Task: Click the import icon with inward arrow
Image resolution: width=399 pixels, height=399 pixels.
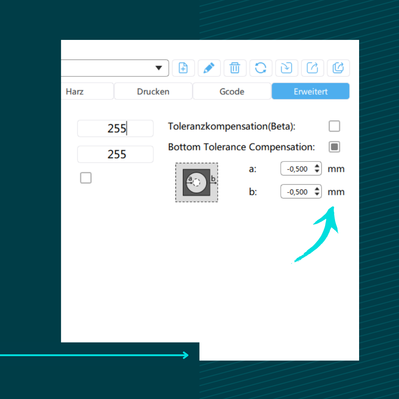Action: 287,68
